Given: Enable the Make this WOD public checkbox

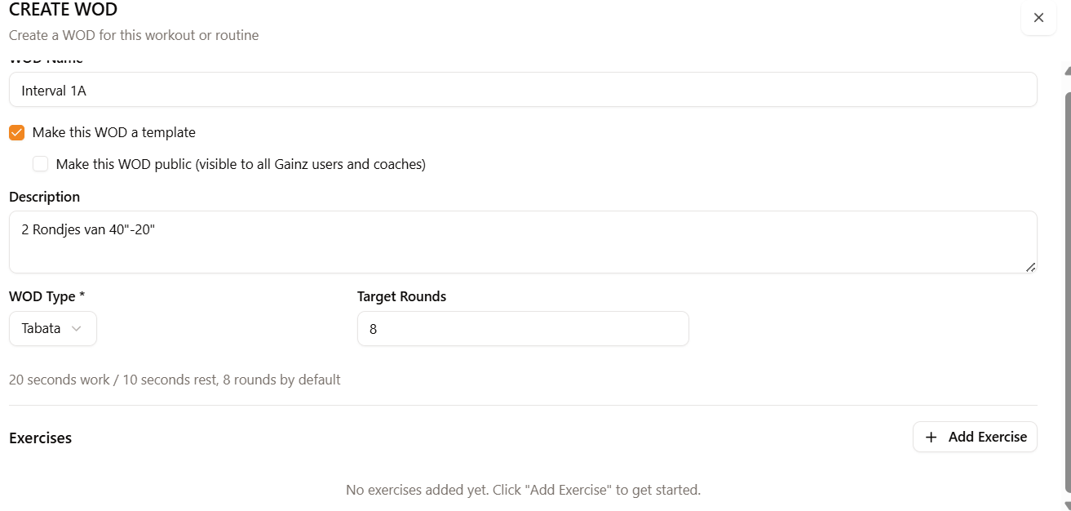Looking at the screenshot, I should [x=41, y=164].
